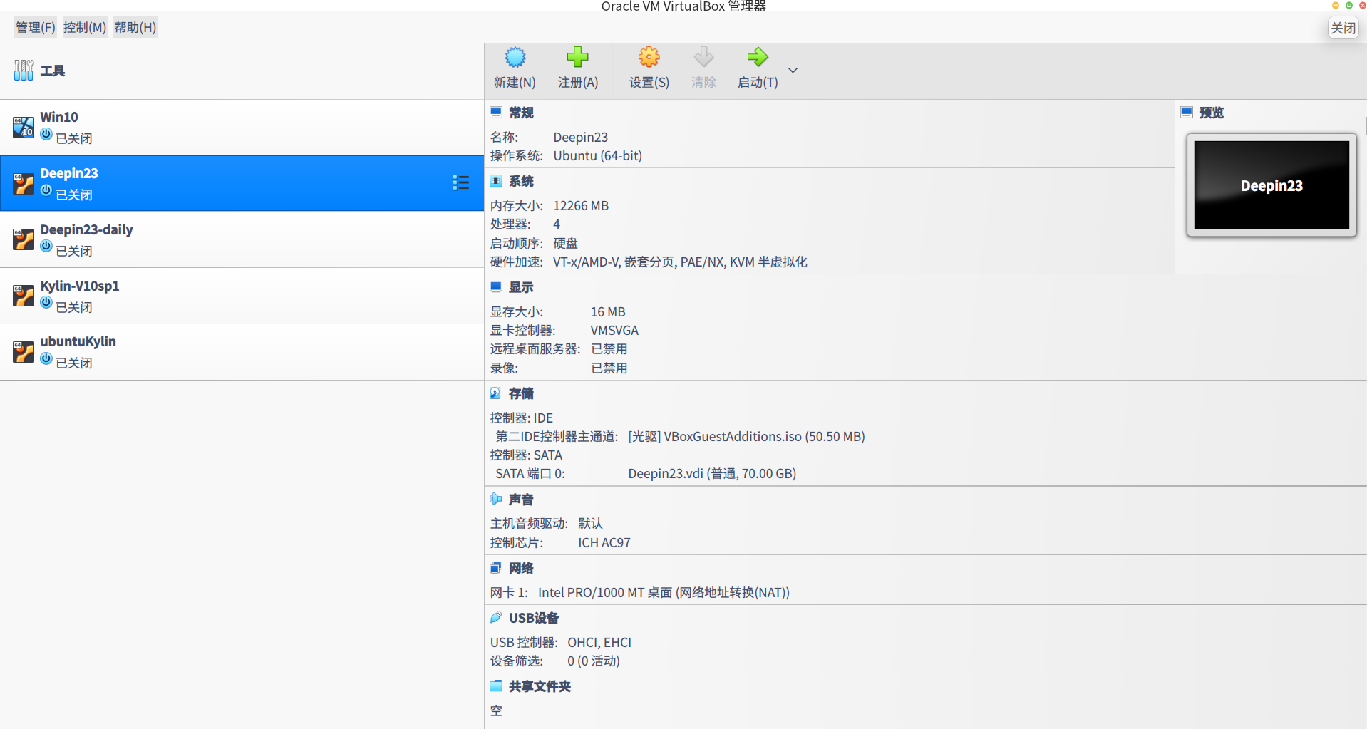Click the power status icon of Kylin-V10sp1
The height and width of the screenshot is (729, 1367).
click(x=46, y=302)
